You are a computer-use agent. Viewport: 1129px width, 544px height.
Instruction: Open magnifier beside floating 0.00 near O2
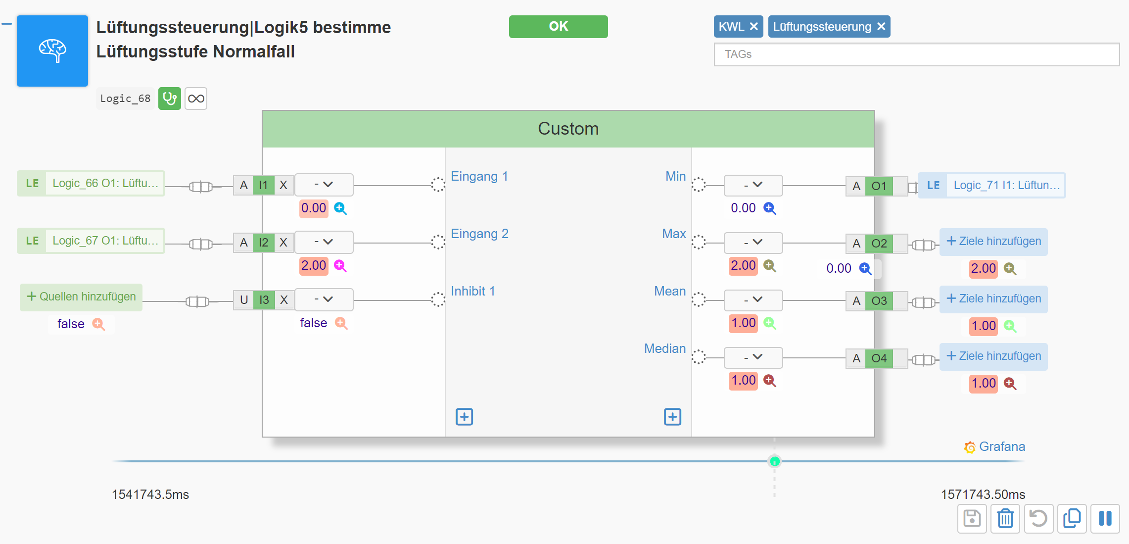[865, 269]
